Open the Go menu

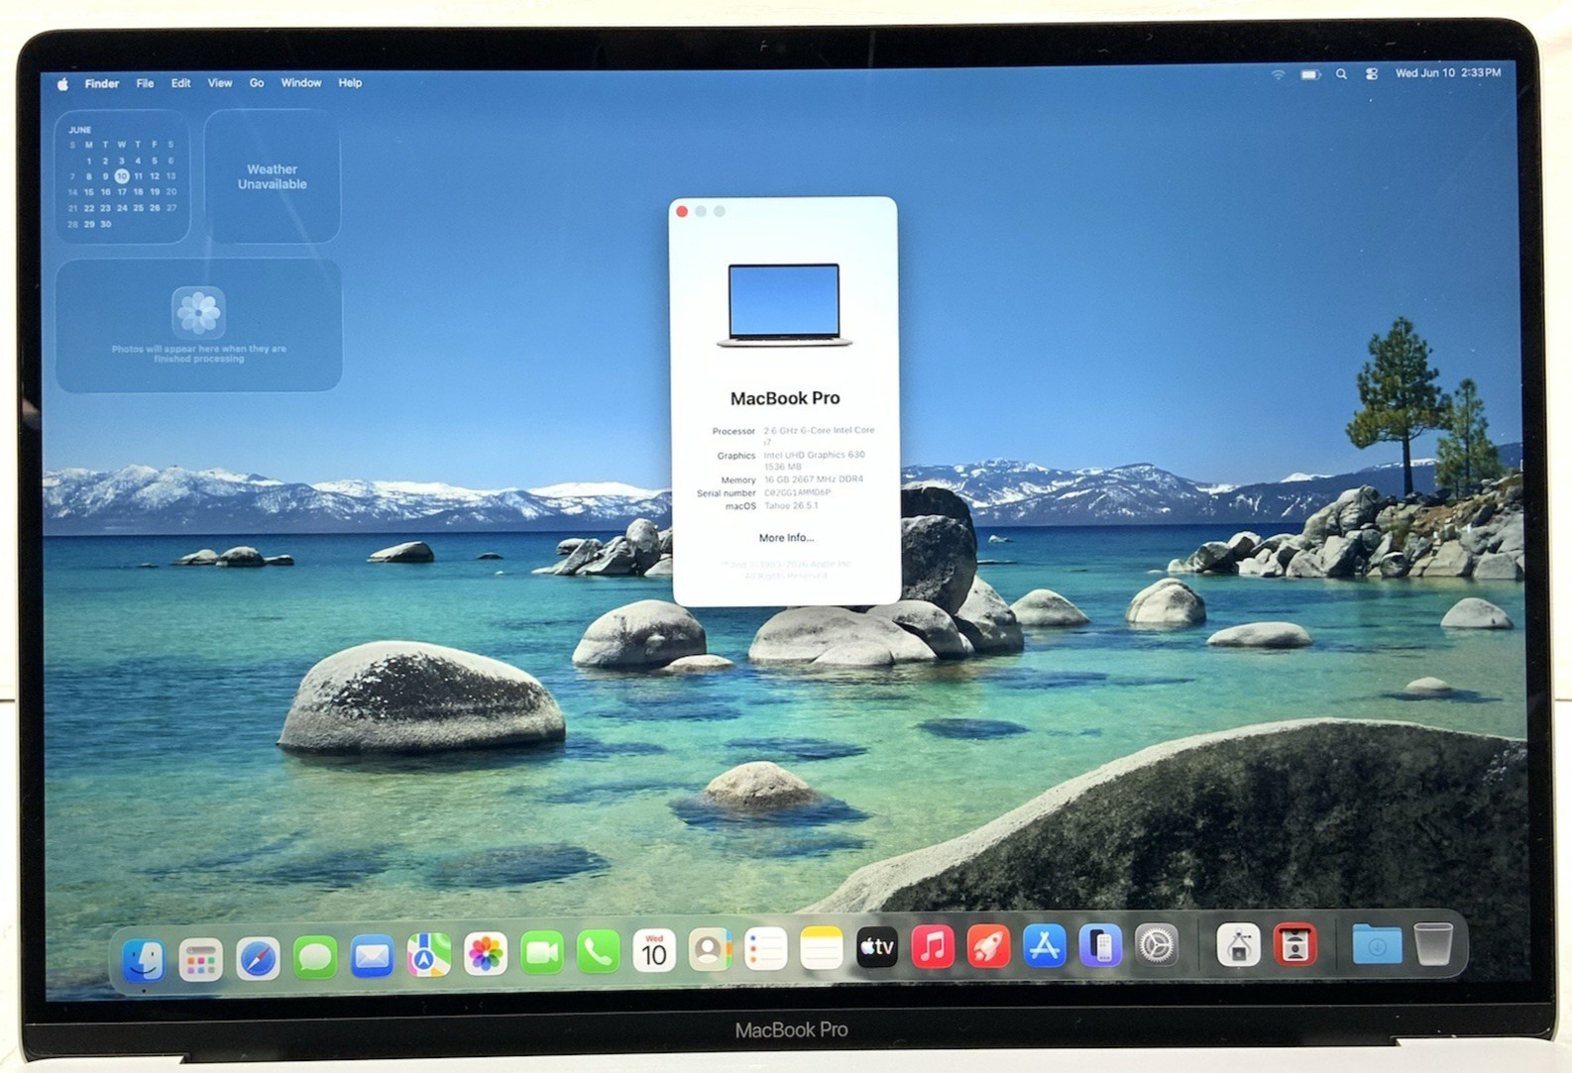click(257, 83)
